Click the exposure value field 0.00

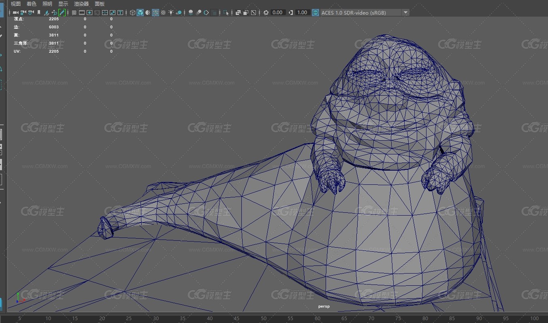[277, 13]
